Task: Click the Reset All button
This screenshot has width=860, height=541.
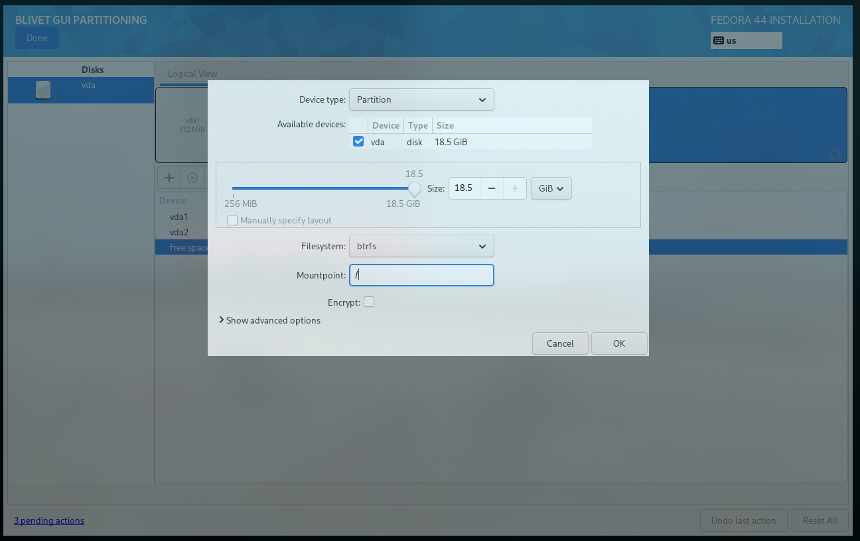Action: 820,520
